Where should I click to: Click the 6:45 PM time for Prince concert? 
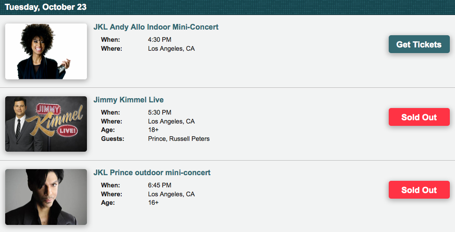tap(159, 186)
